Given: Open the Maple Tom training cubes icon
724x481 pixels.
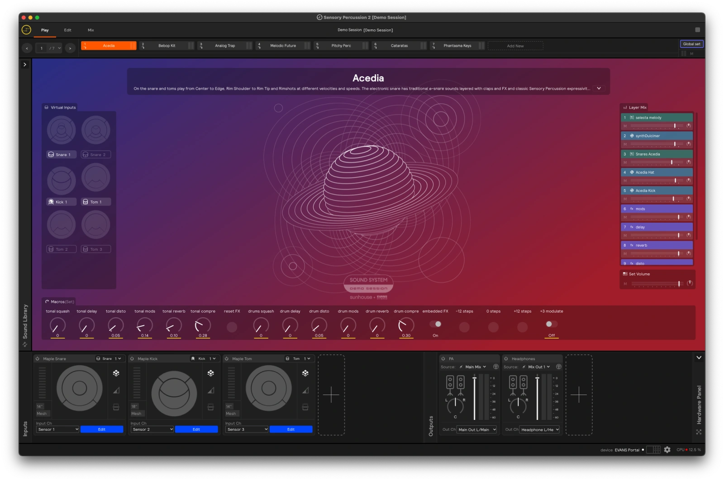Looking at the screenshot, I should point(305,373).
